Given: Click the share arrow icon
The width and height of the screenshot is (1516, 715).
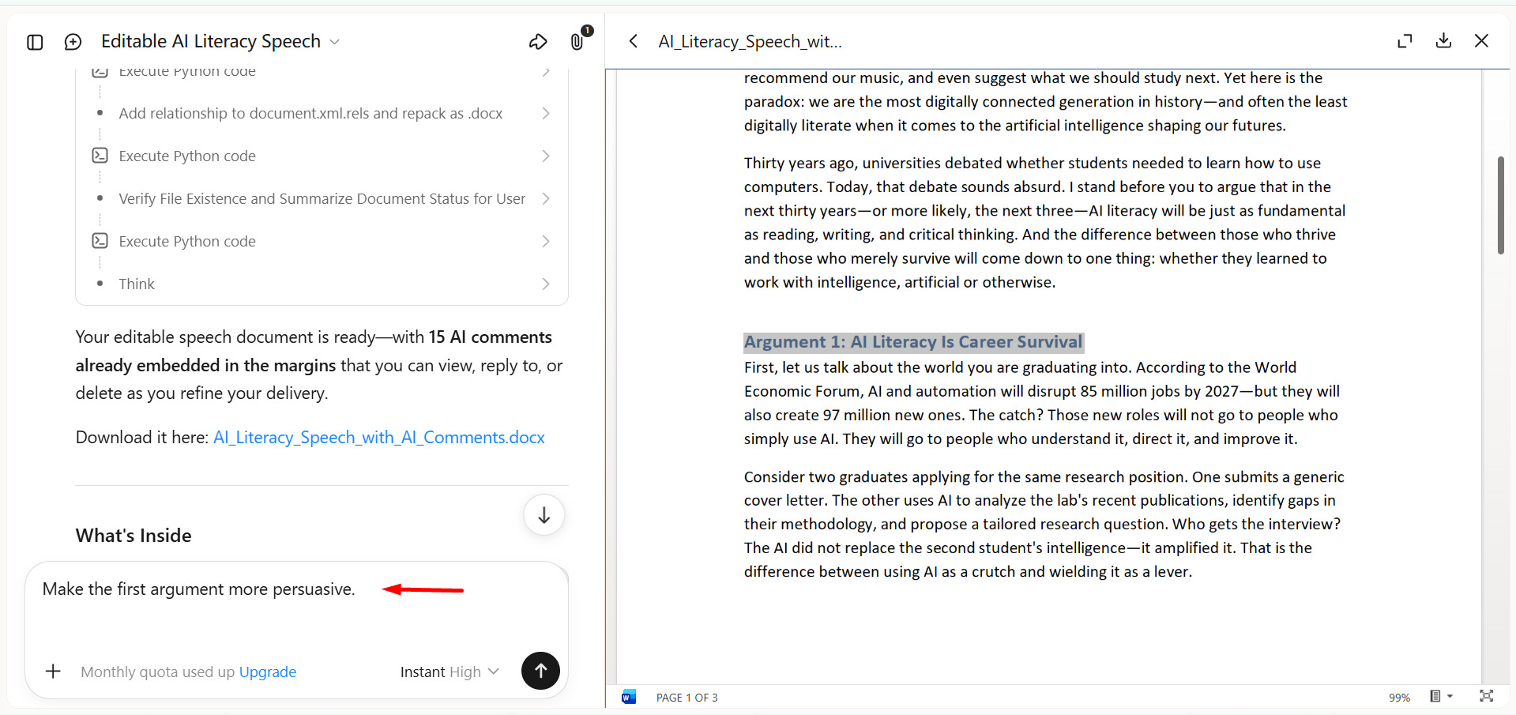Looking at the screenshot, I should [538, 42].
